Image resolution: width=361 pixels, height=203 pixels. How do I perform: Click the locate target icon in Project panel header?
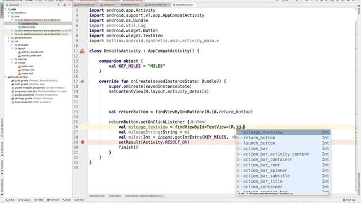[59, 5]
